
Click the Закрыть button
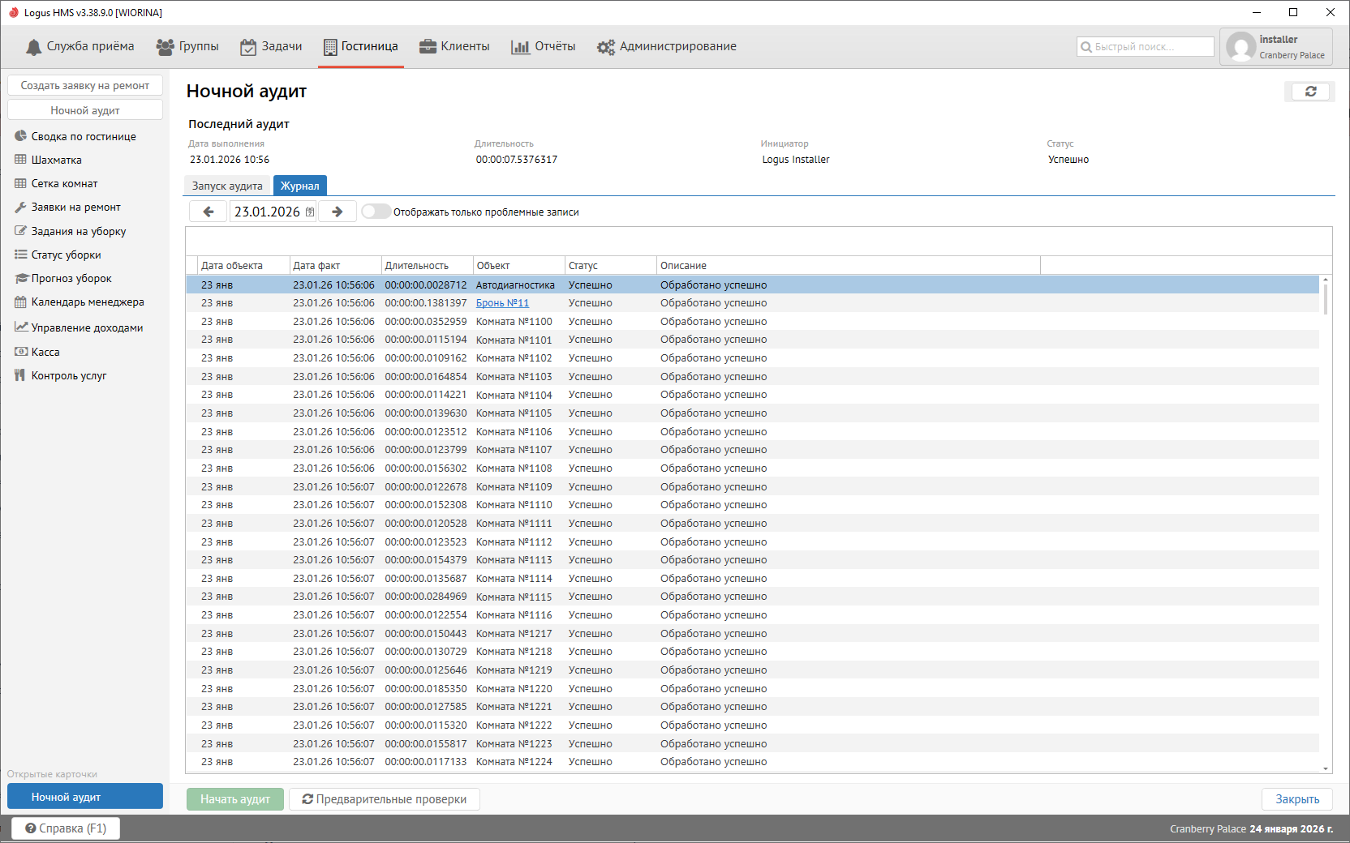point(1296,799)
